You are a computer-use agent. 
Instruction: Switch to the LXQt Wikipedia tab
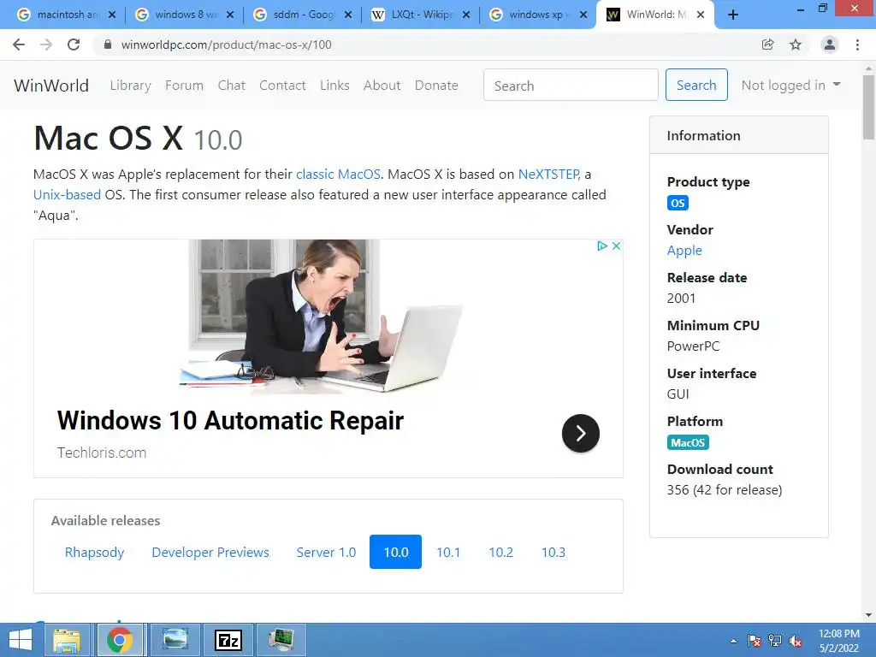(419, 15)
